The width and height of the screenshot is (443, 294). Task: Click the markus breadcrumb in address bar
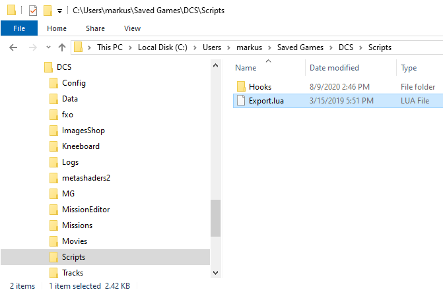249,47
